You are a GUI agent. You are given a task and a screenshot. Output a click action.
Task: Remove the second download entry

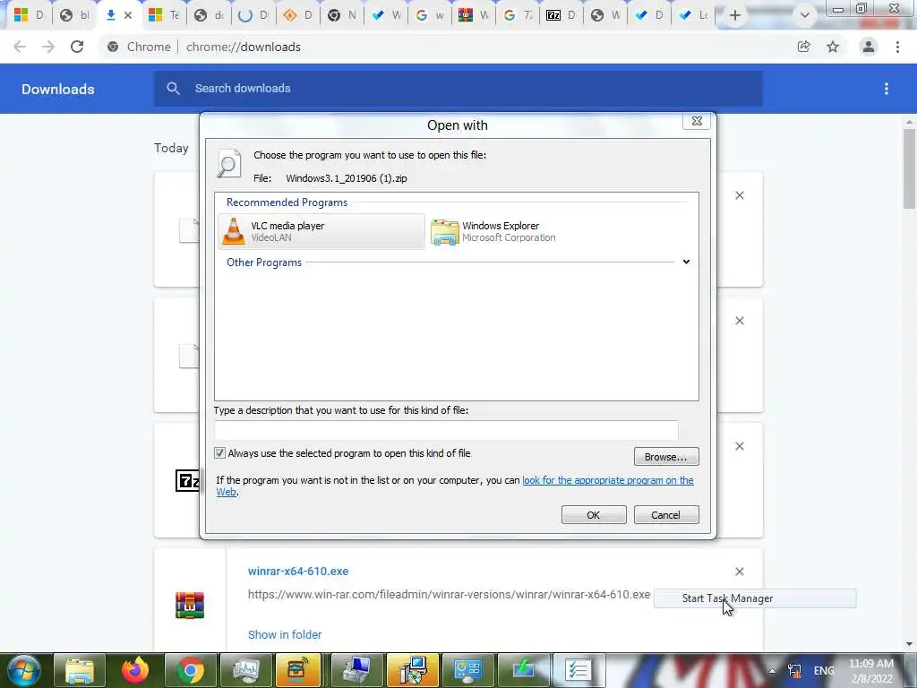click(x=740, y=321)
